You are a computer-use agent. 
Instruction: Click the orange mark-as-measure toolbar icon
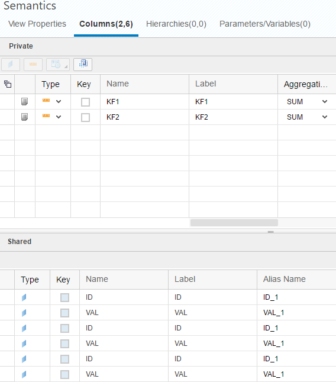tap(33, 65)
